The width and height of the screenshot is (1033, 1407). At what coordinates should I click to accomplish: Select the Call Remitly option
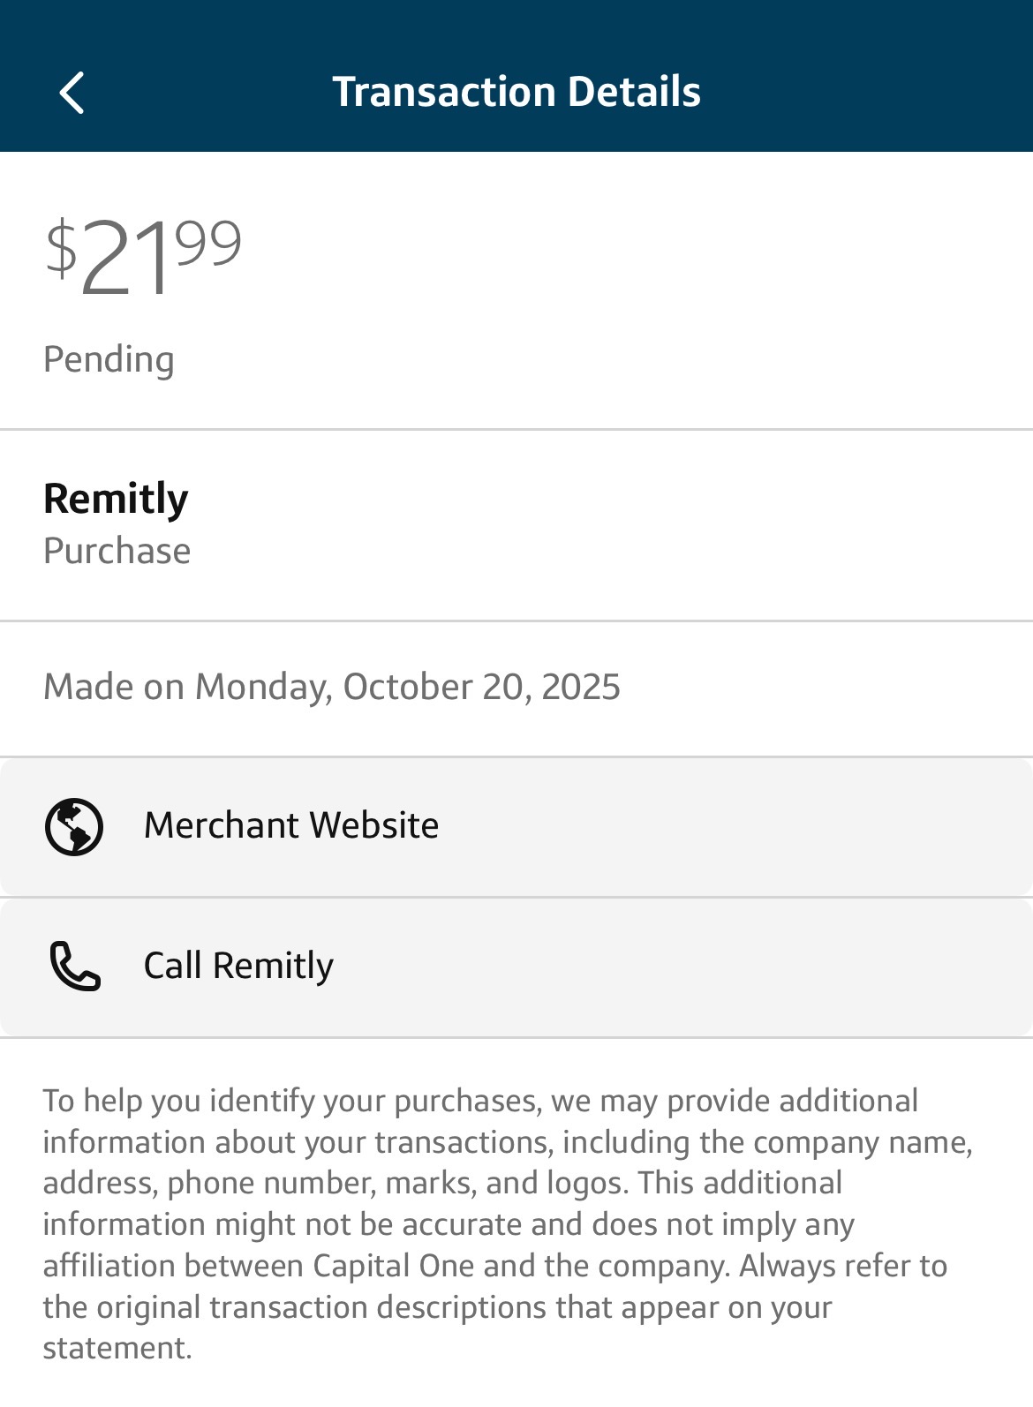tap(238, 966)
